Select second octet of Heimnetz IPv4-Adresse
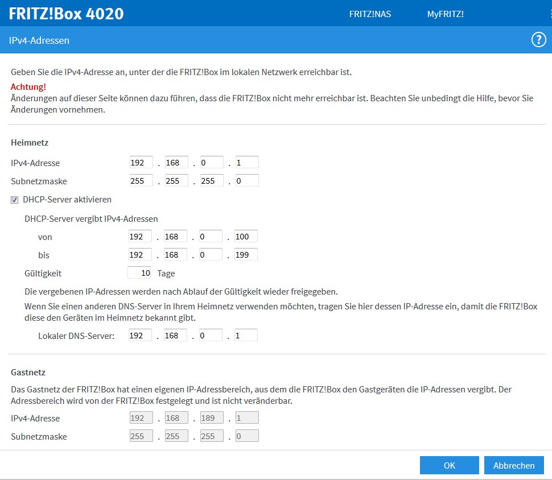The width and height of the screenshot is (552, 480). pos(176,162)
